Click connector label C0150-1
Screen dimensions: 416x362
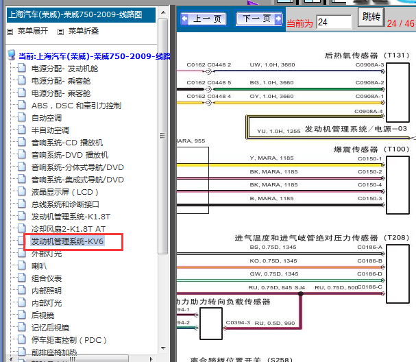[370, 158]
